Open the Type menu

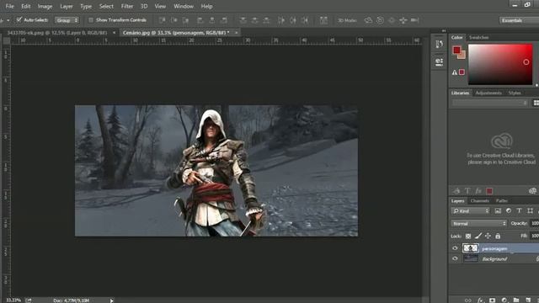(x=86, y=6)
